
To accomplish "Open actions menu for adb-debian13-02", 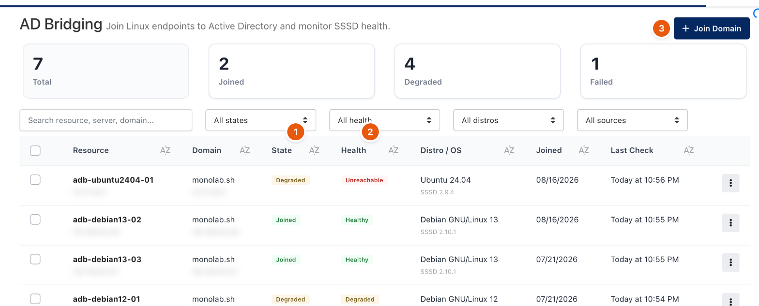I will (x=730, y=223).
